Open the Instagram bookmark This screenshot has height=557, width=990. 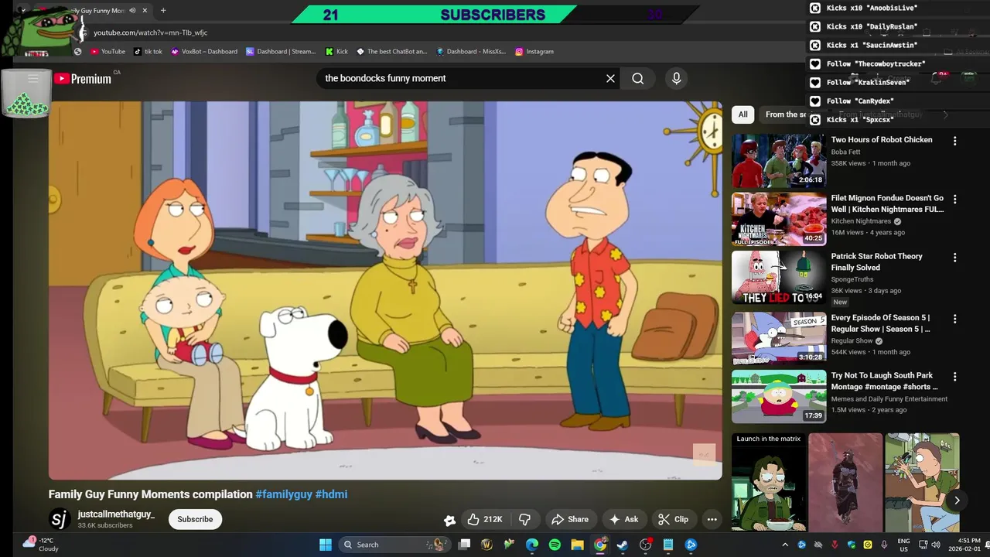click(534, 51)
